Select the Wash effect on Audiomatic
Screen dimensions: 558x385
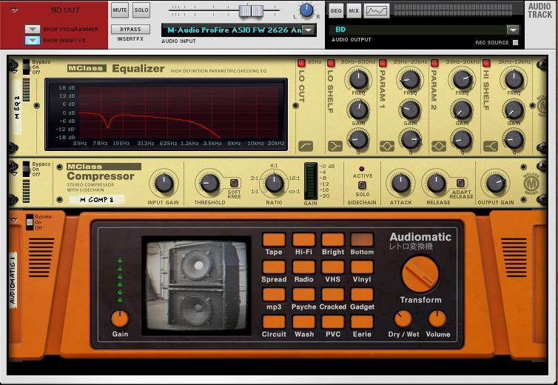click(303, 322)
